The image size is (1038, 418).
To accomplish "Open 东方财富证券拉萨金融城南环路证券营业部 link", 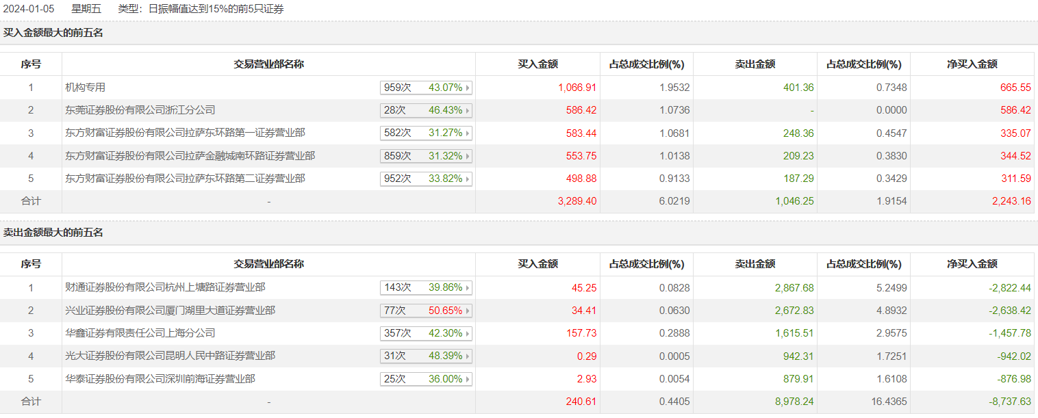I will click(x=190, y=156).
